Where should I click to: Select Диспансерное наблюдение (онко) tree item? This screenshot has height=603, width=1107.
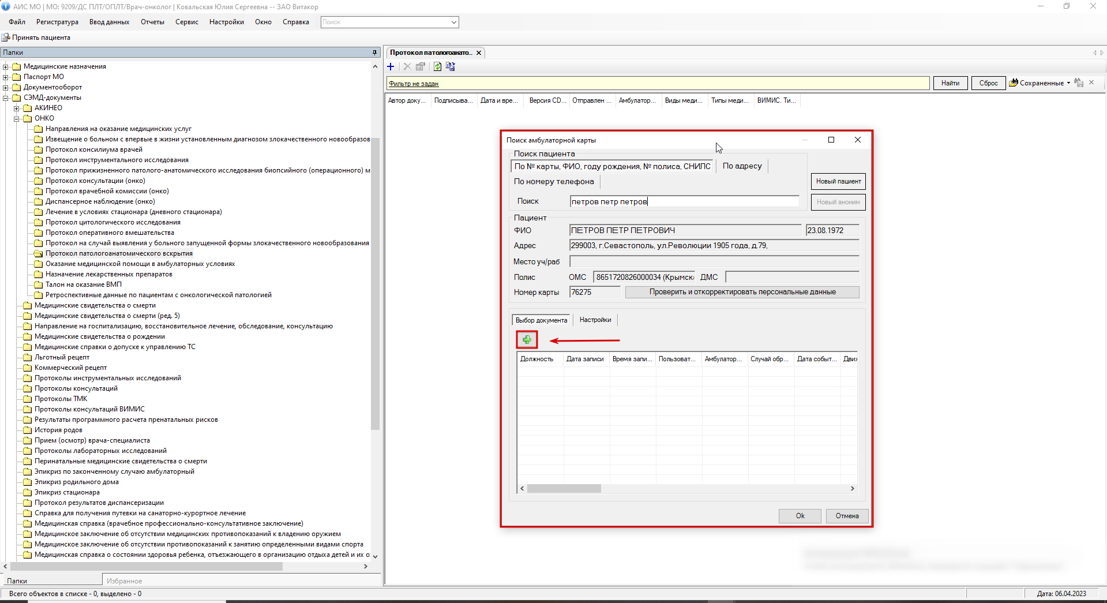point(100,201)
